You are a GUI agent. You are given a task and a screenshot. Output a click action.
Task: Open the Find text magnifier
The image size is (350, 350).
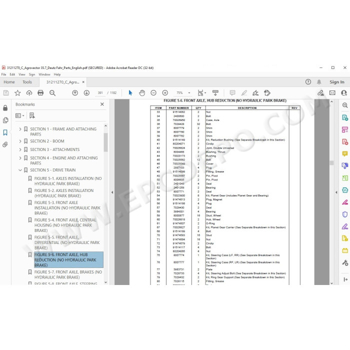(52, 93)
